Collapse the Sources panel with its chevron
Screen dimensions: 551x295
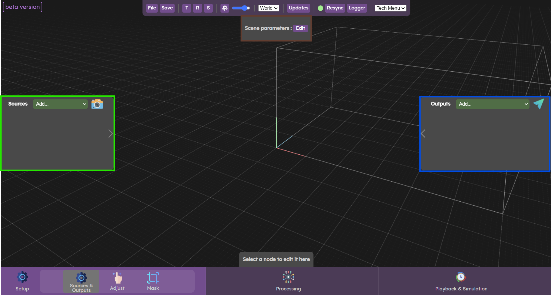(111, 133)
